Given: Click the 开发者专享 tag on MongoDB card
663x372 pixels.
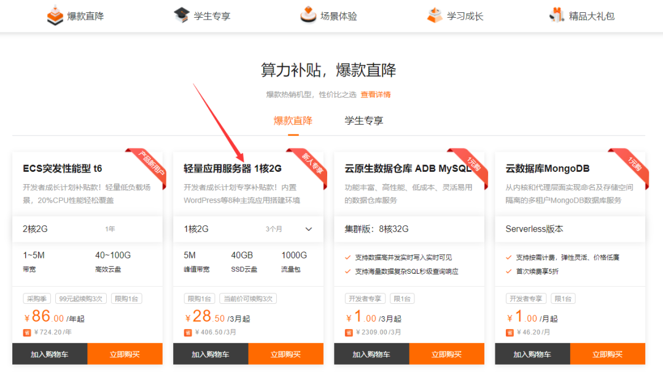Looking at the screenshot, I should [x=526, y=298].
